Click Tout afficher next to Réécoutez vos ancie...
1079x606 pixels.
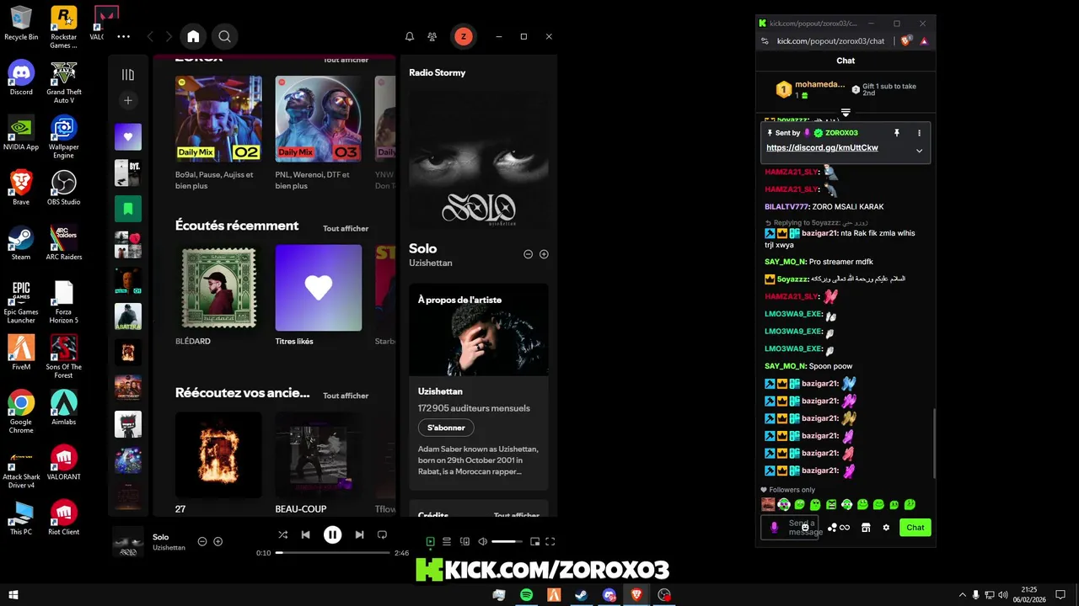346,396
